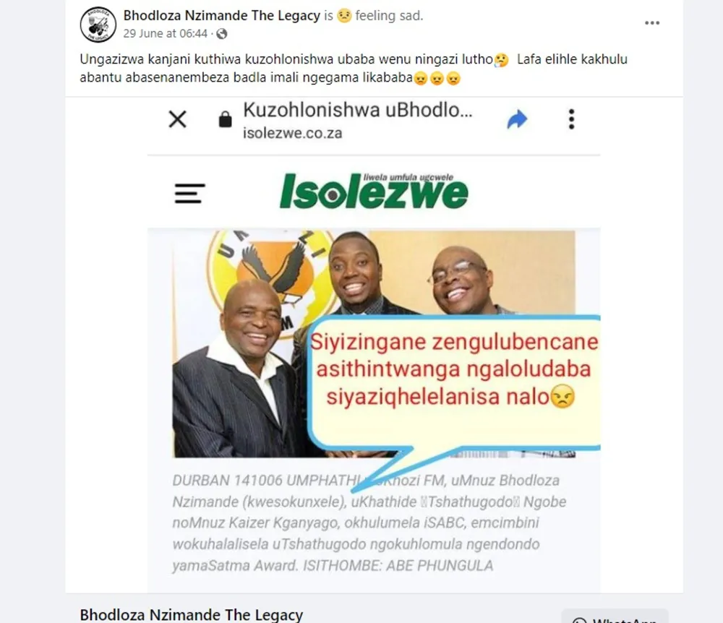The image size is (723, 623).
Task: Click the public globe privacy icon
Action: point(222,34)
